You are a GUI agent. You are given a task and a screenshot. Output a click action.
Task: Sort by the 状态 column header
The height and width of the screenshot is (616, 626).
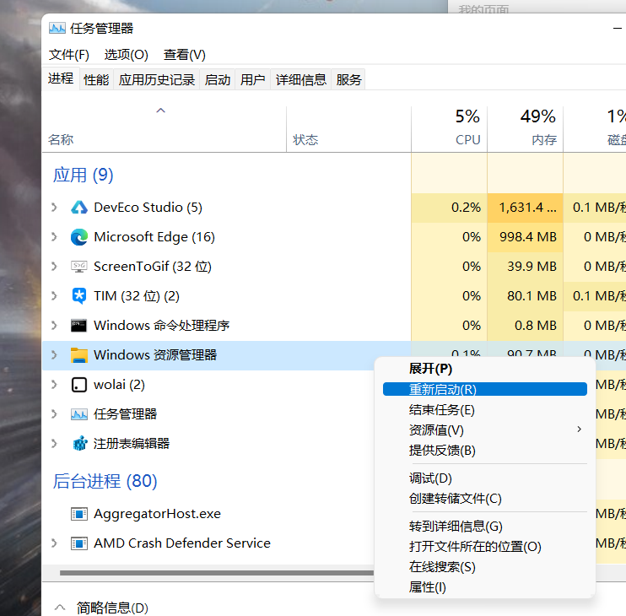coord(348,129)
